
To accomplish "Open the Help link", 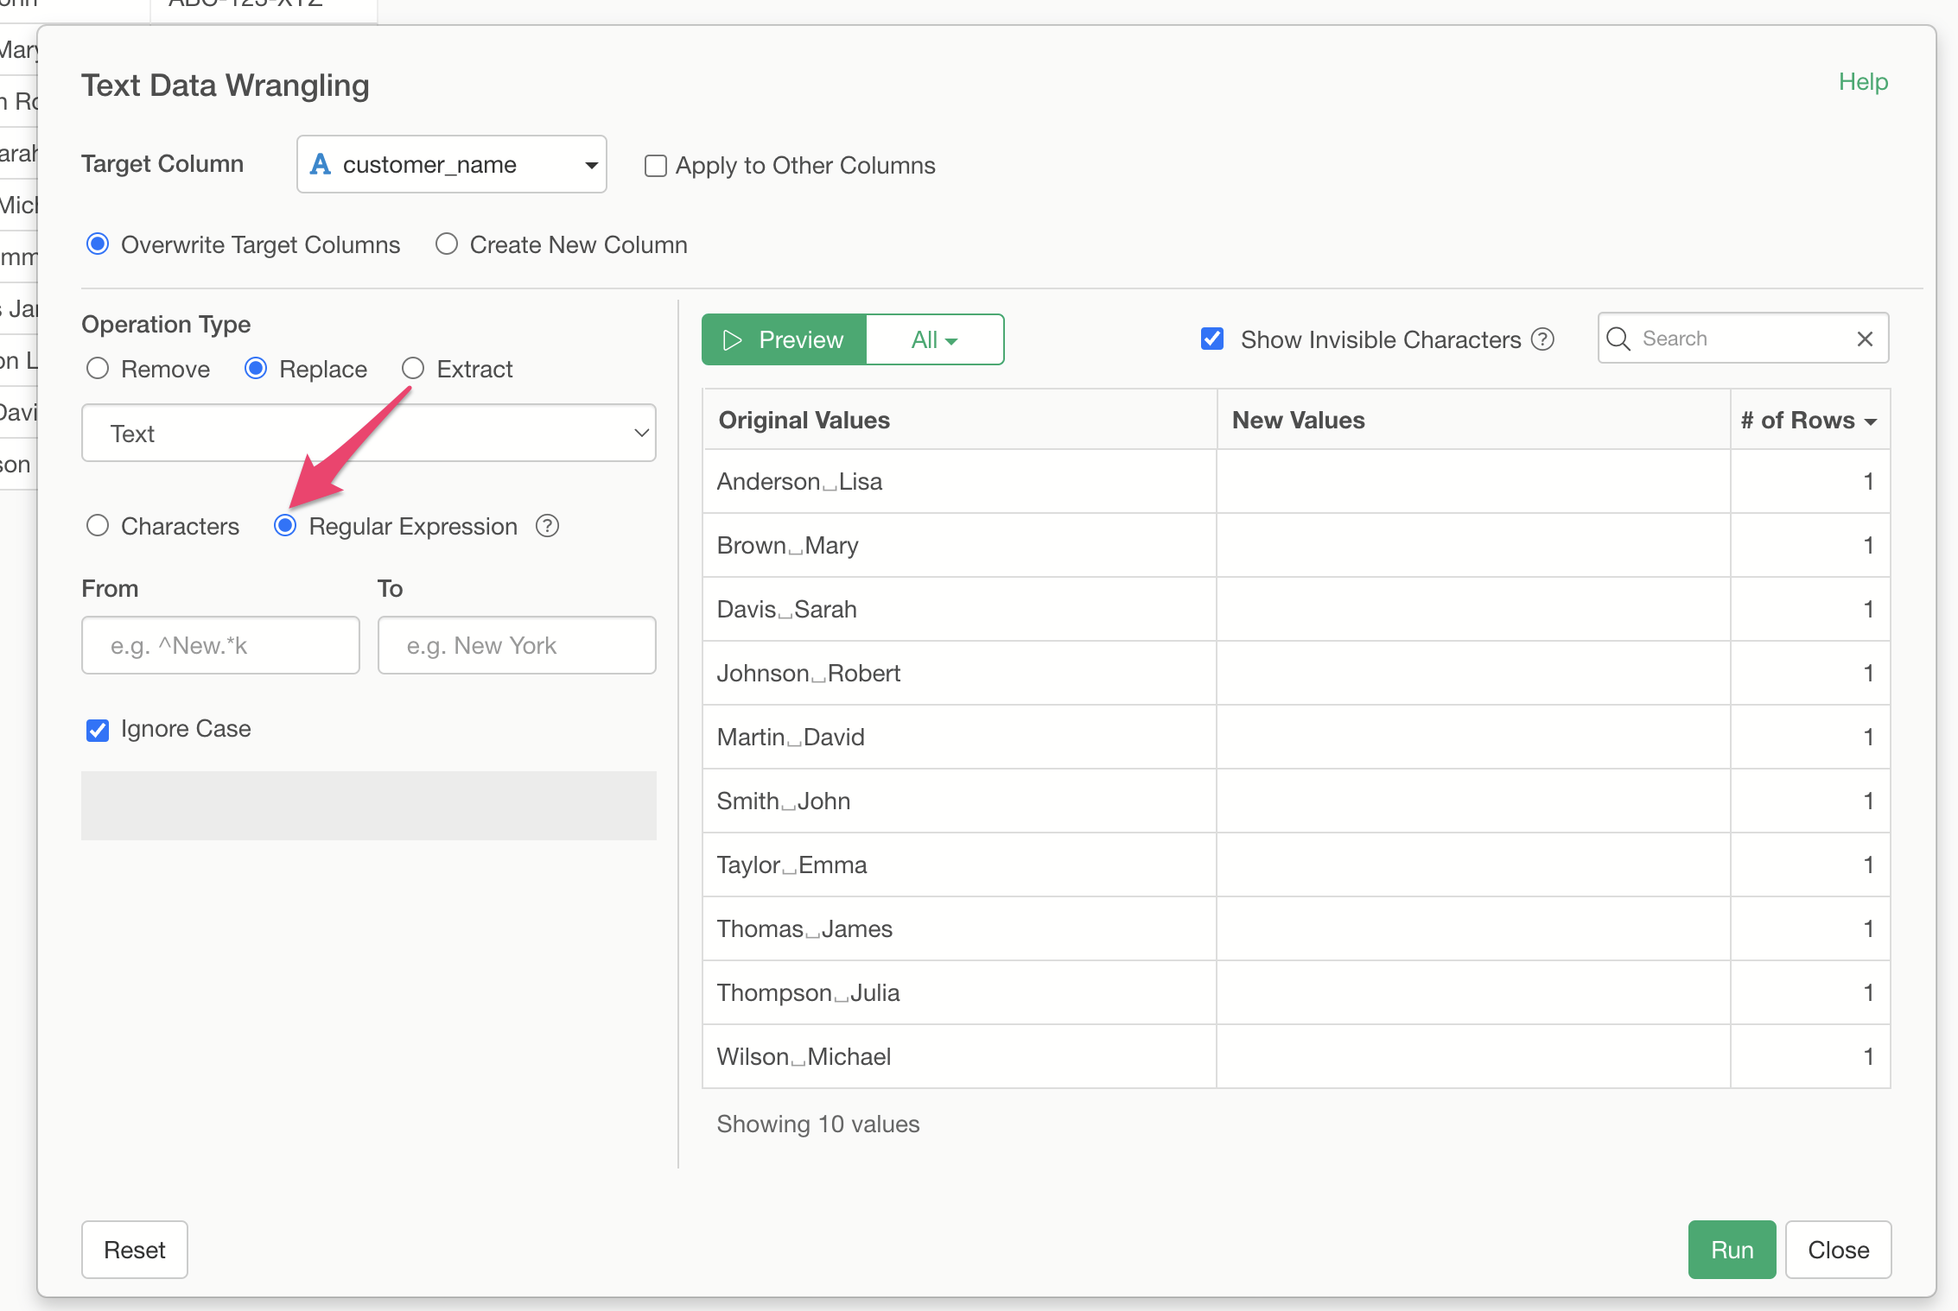I will 1862,82.
